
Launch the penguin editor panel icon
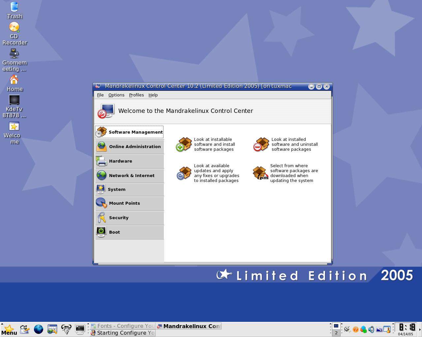point(24,329)
